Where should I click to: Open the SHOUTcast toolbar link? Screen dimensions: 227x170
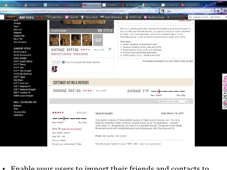click(x=133, y=17)
